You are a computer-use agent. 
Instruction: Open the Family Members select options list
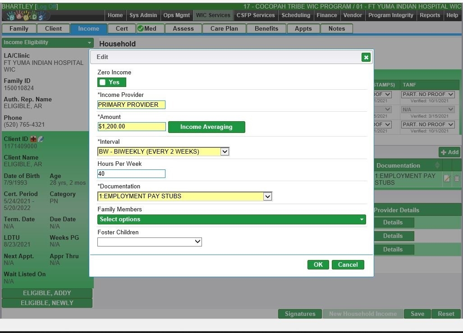coord(231,219)
